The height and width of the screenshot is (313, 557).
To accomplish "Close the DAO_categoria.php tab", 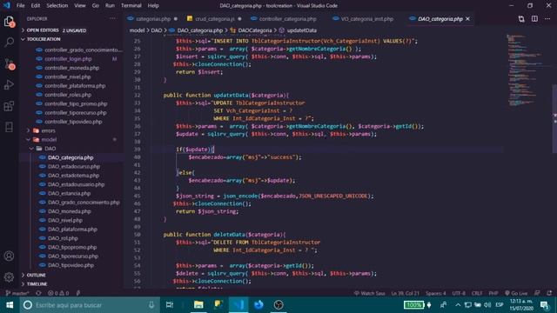I will point(467,19).
